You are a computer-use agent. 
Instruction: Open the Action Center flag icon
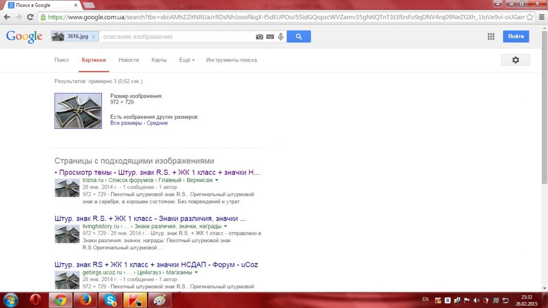click(x=466, y=300)
